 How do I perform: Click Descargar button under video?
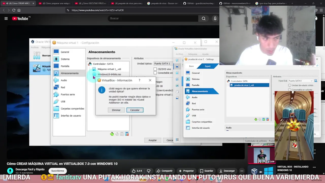[x=227, y=171]
